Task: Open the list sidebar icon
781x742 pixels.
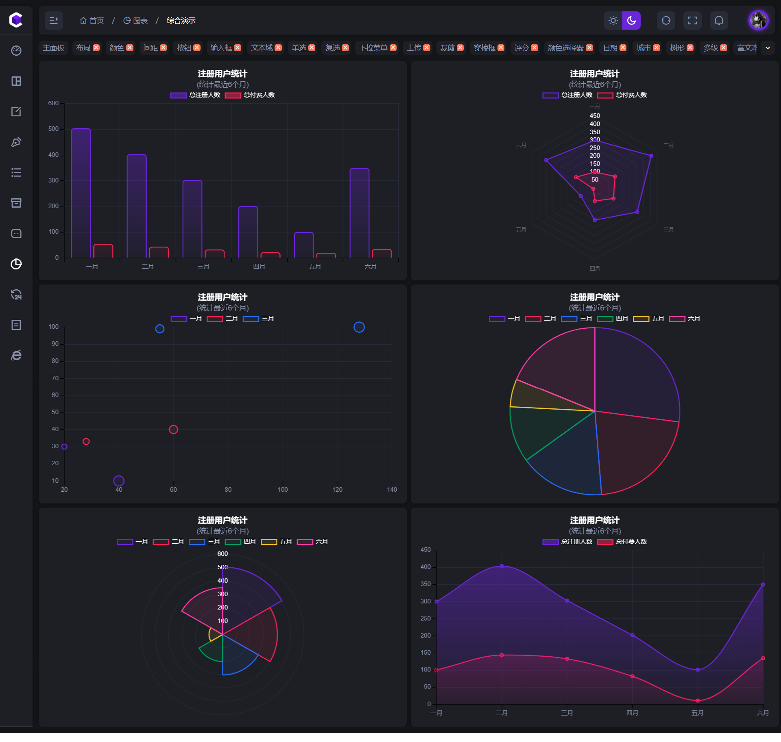Action: coord(16,173)
